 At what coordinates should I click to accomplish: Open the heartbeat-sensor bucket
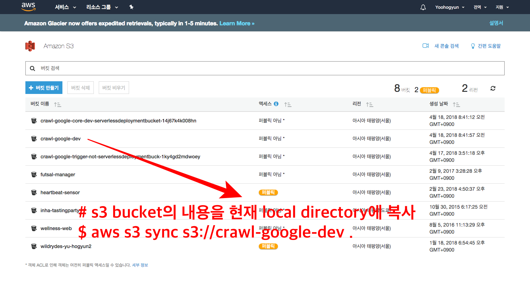[60, 192]
